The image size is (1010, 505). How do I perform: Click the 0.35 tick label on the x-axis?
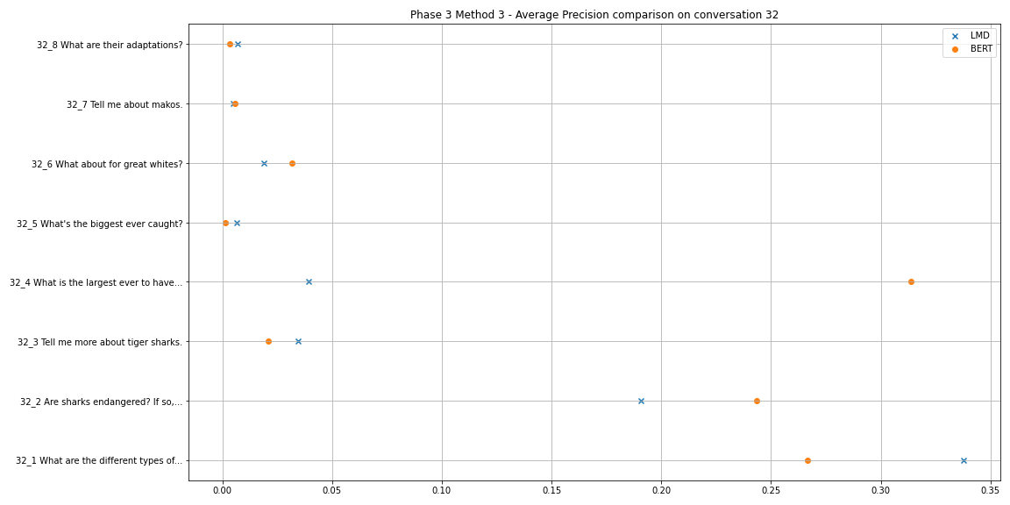(x=990, y=487)
